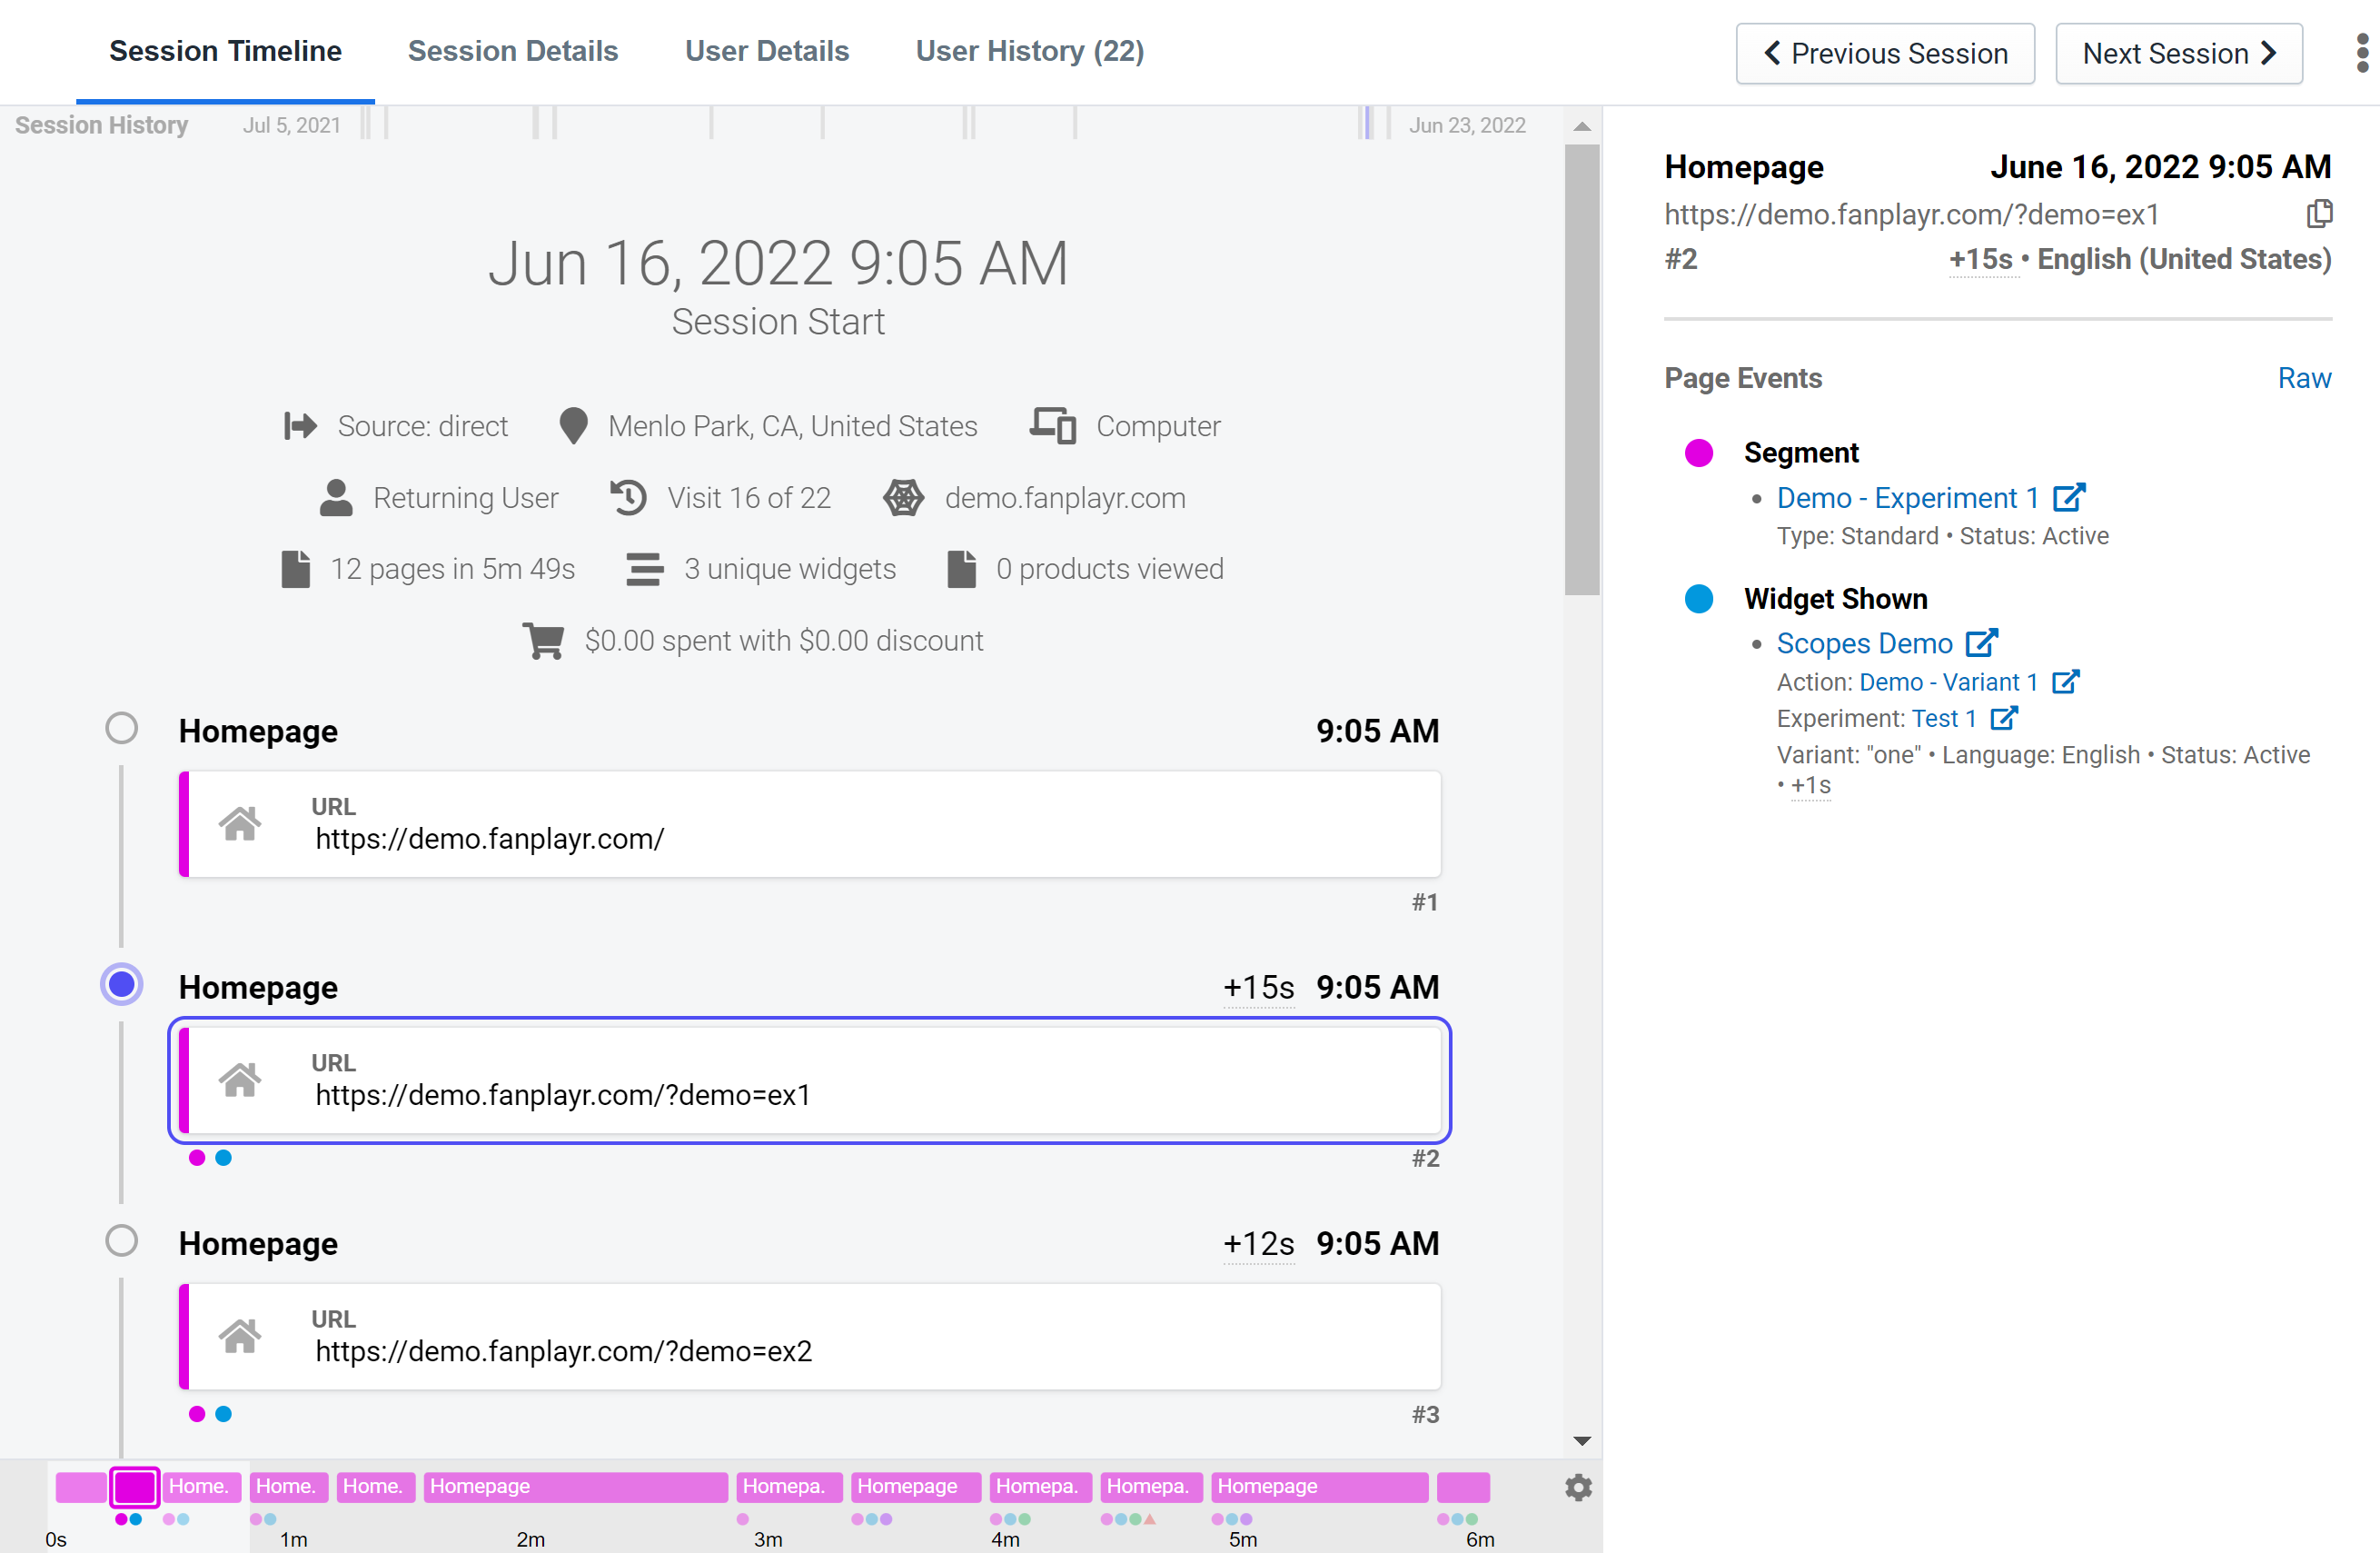Click the +12s offset on third Homepage

[x=1259, y=1243]
